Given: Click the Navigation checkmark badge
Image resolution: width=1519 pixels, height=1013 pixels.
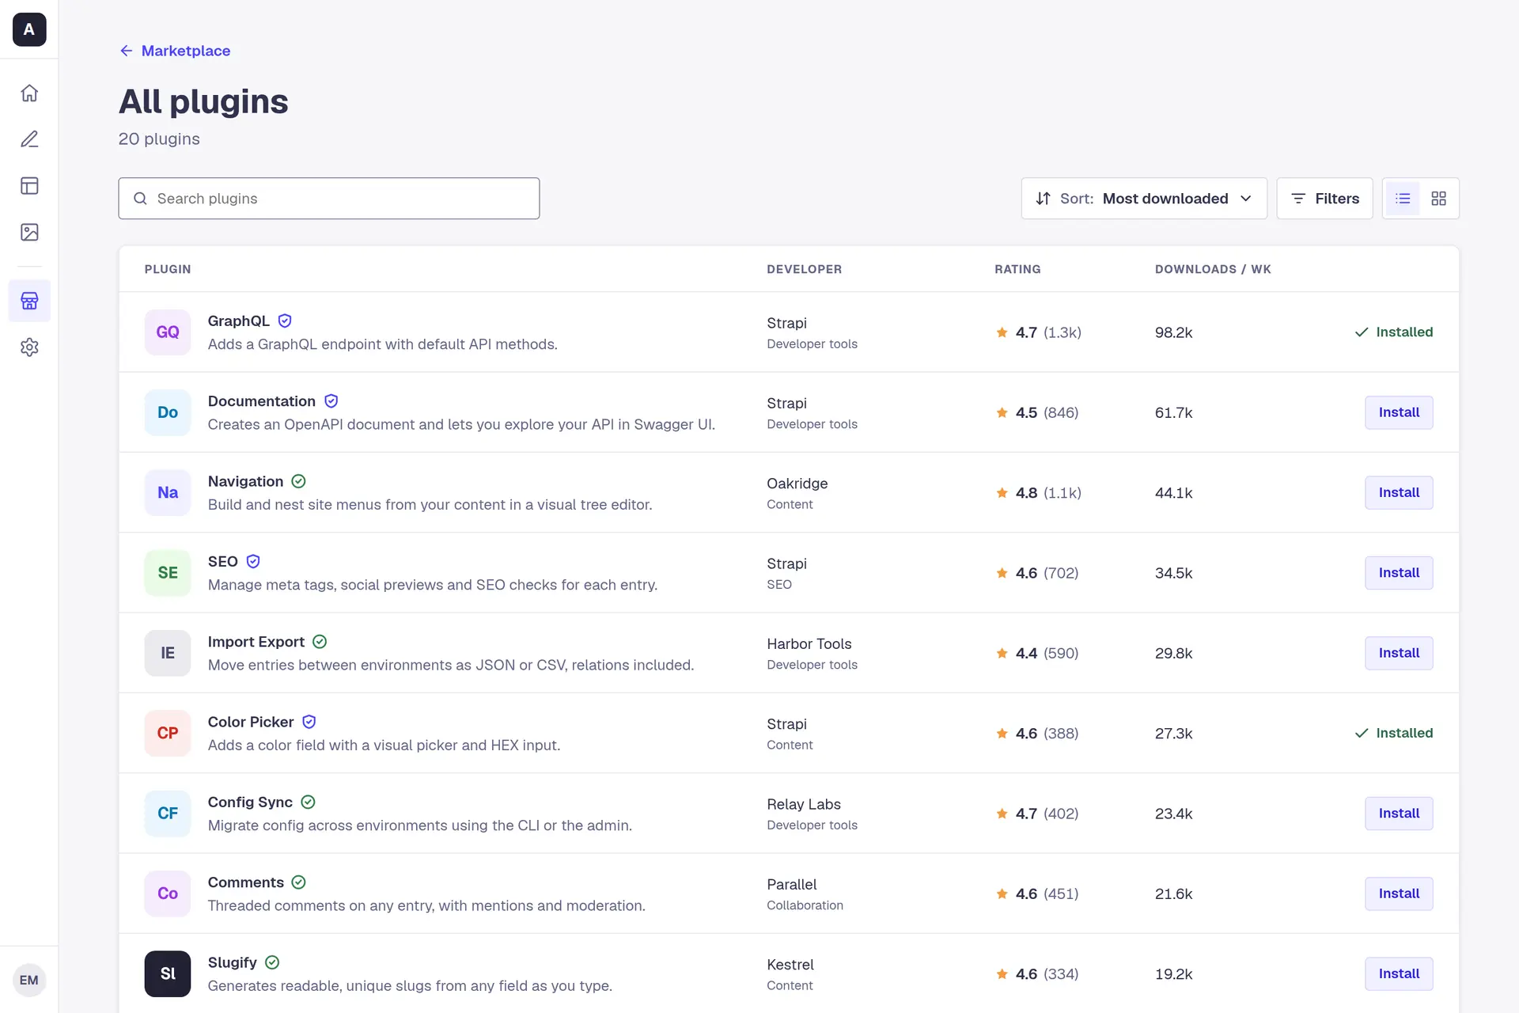Looking at the screenshot, I should click(x=298, y=481).
